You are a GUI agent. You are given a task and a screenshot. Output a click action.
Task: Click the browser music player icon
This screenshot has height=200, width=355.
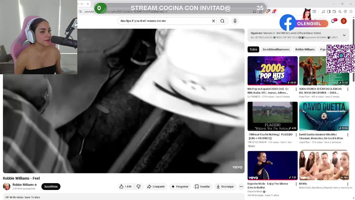pyautogui.click(x=323, y=12)
